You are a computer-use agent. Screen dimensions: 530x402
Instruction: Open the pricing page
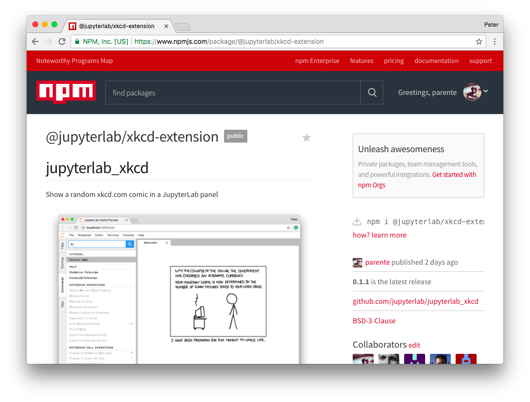pyautogui.click(x=394, y=61)
